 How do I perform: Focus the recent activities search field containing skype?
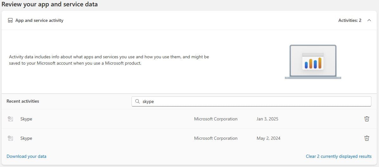[x=251, y=101]
